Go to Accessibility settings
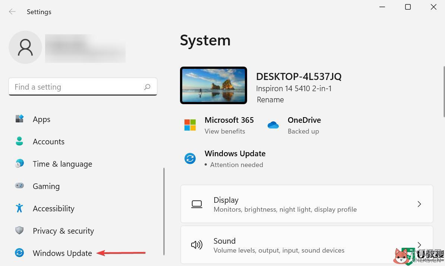Screen dimensions: 445x266 (54, 208)
